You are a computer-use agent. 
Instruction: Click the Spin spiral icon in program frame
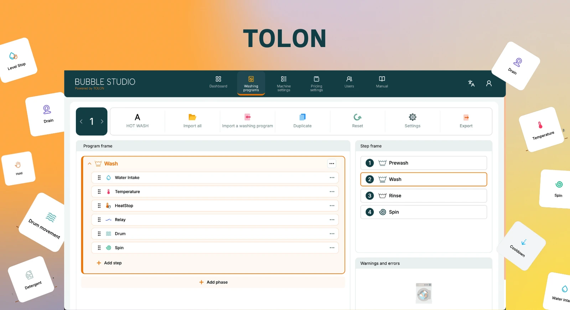click(x=109, y=248)
